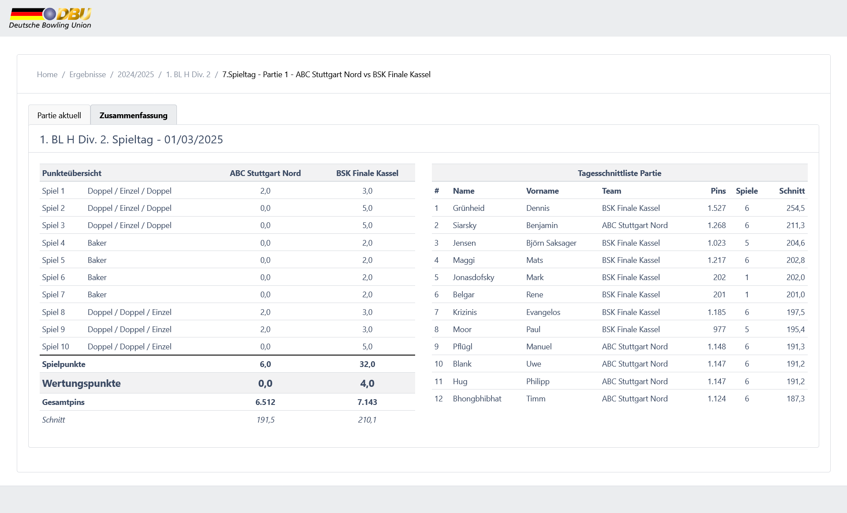Image resolution: width=847 pixels, height=513 pixels.
Task: Click the current breadcrumb 7.Spieltag Partie 1
Action: (x=326, y=75)
